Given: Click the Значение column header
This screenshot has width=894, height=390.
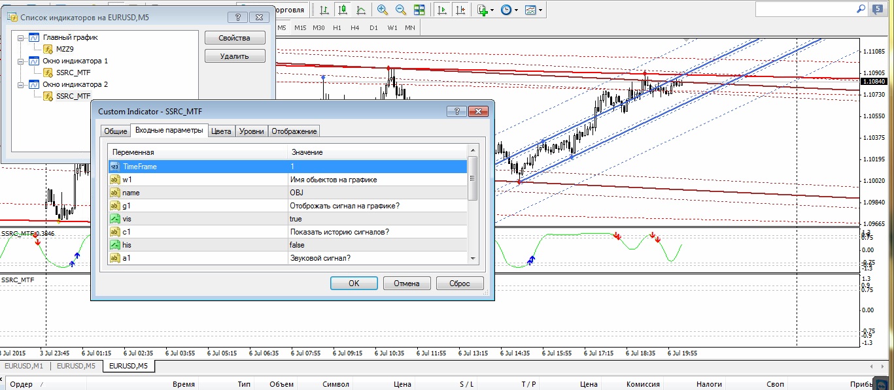Looking at the screenshot, I should pyautogui.click(x=377, y=152).
